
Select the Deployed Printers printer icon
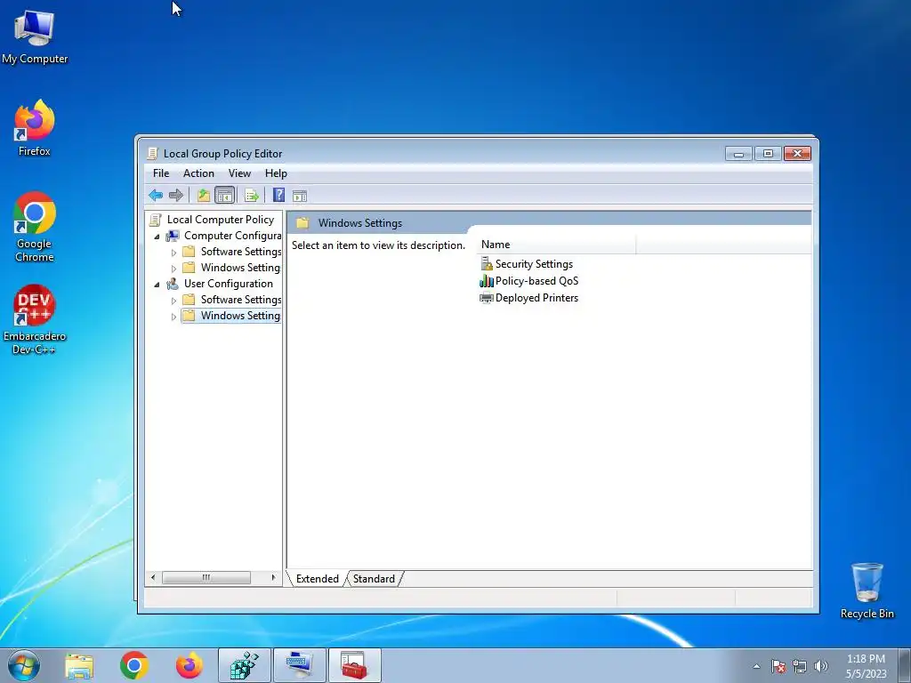487,297
